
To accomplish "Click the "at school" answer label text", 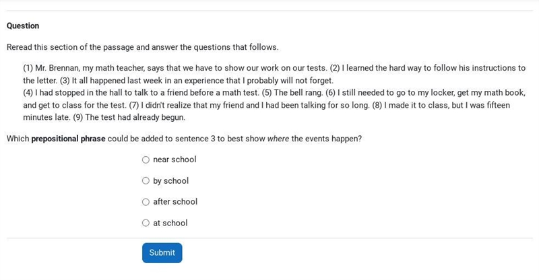I will pyautogui.click(x=170, y=223).
